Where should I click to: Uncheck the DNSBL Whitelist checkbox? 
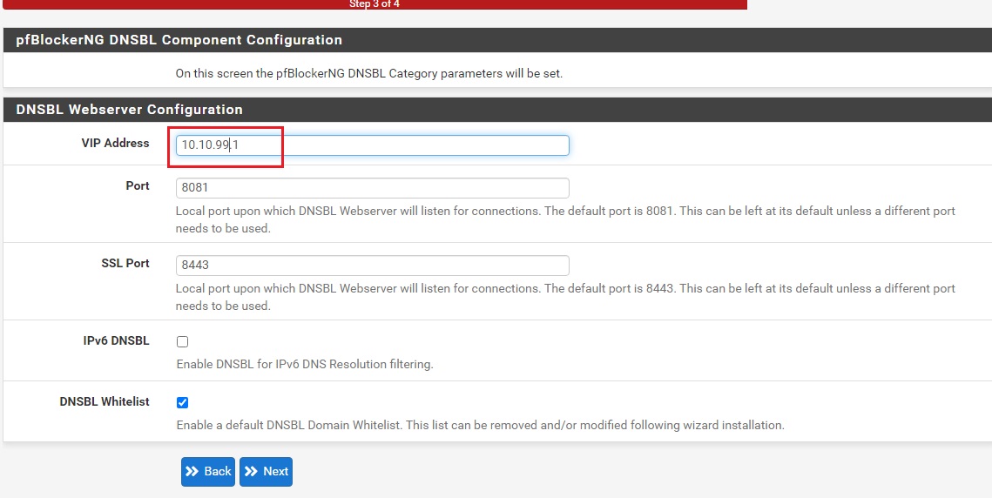[182, 402]
